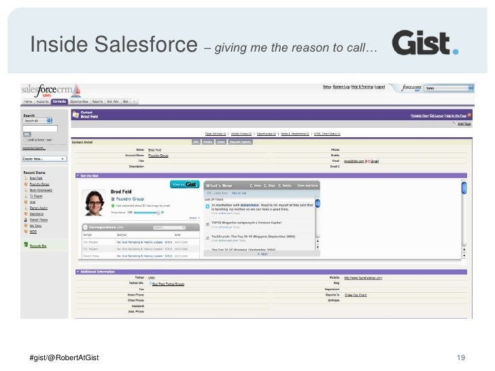Click the Go search button in sidebar
The height and width of the screenshot is (371, 495).
pos(27,134)
